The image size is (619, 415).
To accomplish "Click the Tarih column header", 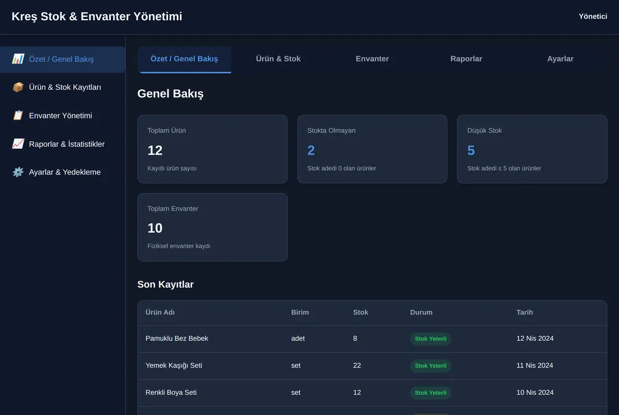I will [x=525, y=313].
